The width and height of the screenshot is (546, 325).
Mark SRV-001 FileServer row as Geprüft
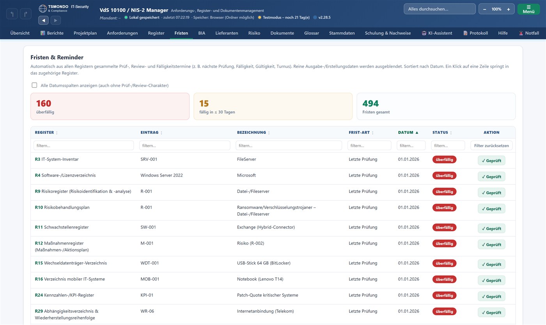pos(491,160)
